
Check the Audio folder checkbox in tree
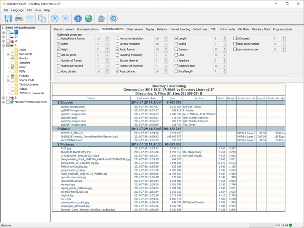[x=13, y=50]
